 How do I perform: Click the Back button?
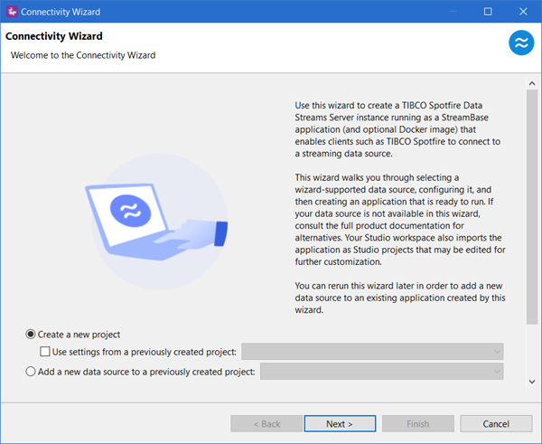(x=266, y=423)
